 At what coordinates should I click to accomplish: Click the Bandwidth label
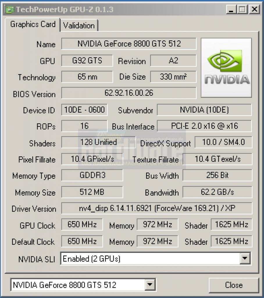162,193
